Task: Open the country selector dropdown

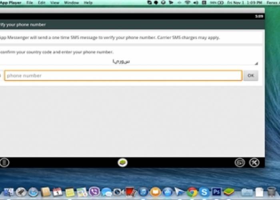Action: click(128, 62)
